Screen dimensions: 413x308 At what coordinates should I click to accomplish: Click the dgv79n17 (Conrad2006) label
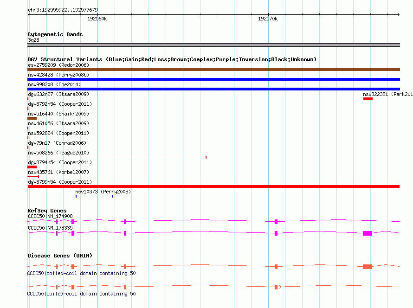57,143
